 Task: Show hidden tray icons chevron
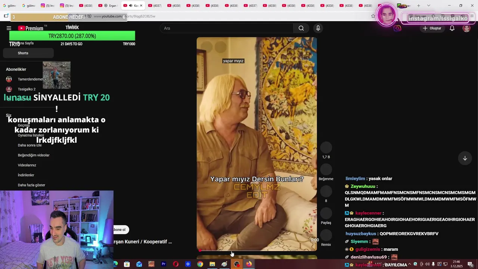(409, 264)
